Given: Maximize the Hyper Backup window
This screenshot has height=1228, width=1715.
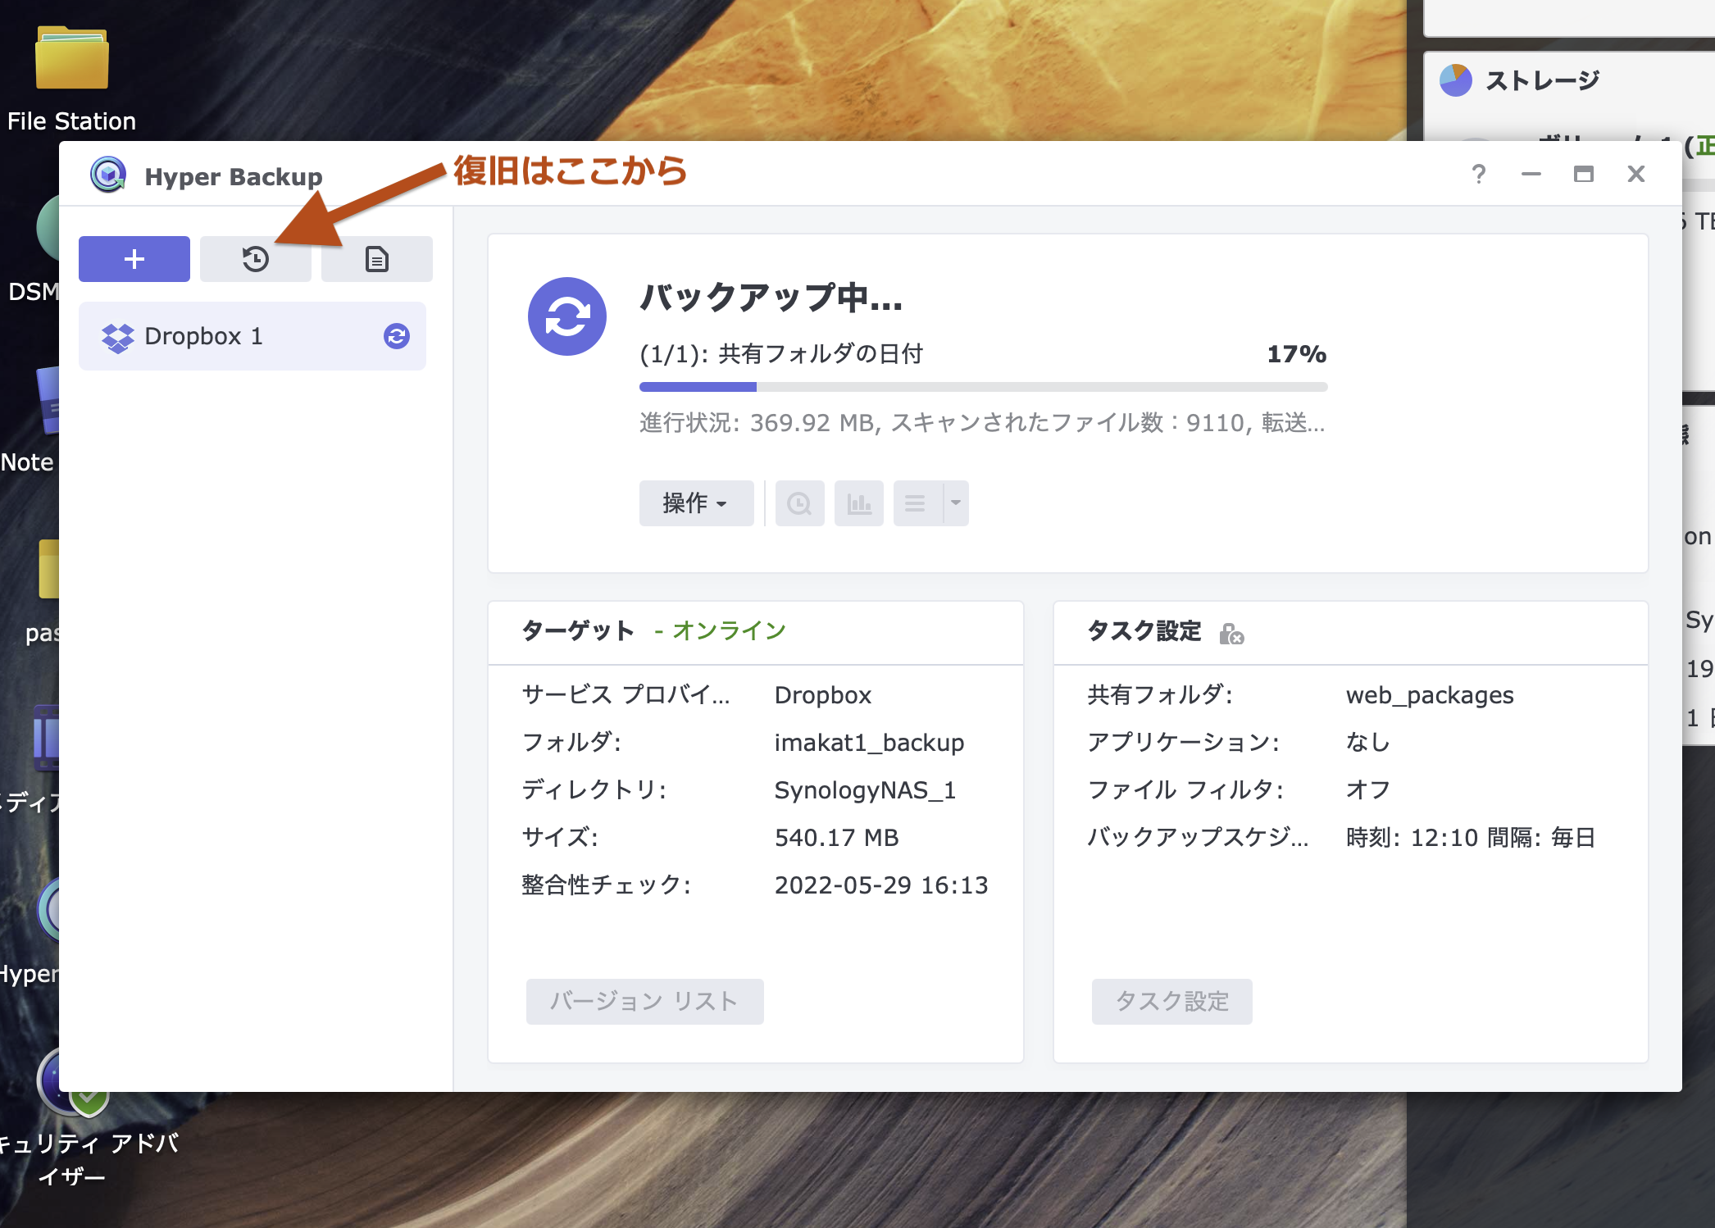Looking at the screenshot, I should click(x=1583, y=174).
